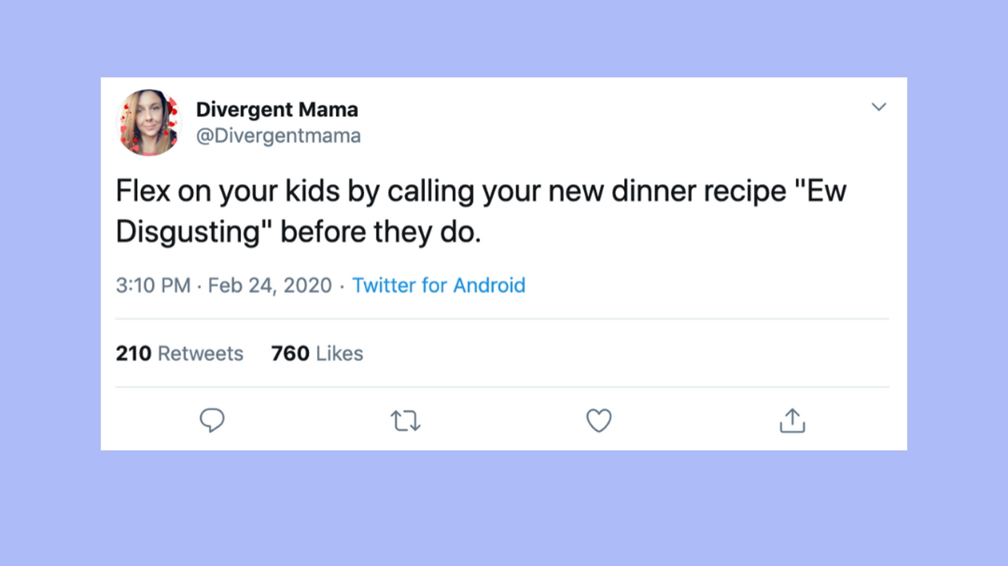View the 760 Likes list
Image resolution: width=1008 pixels, height=566 pixels.
317,354
